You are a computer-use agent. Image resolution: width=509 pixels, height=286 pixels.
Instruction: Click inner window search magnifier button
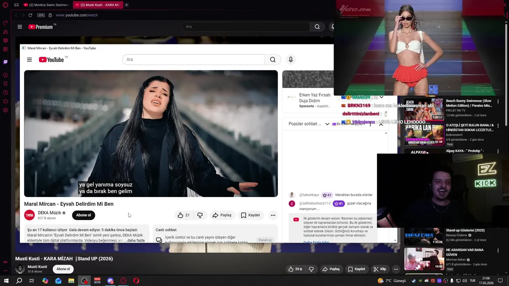click(x=273, y=60)
